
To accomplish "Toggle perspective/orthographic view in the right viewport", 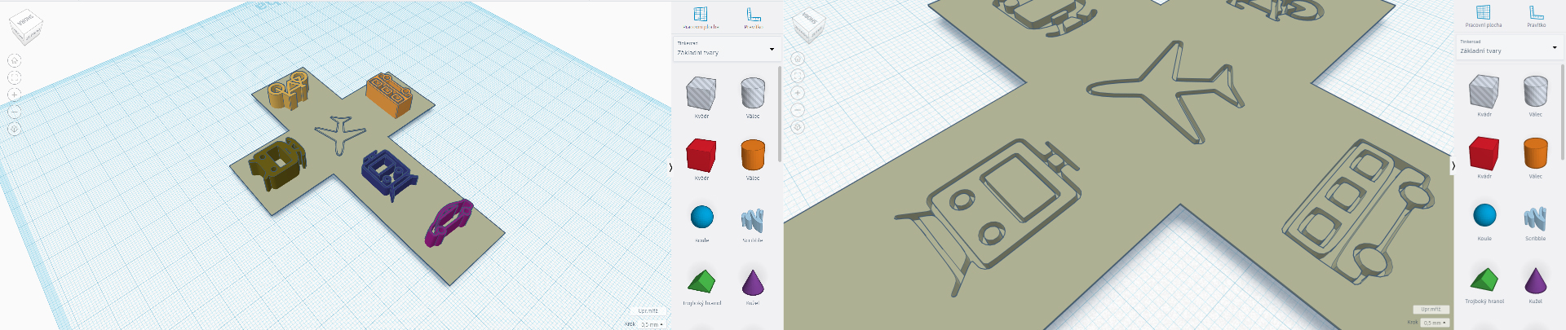I will click(x=798, y=127).
